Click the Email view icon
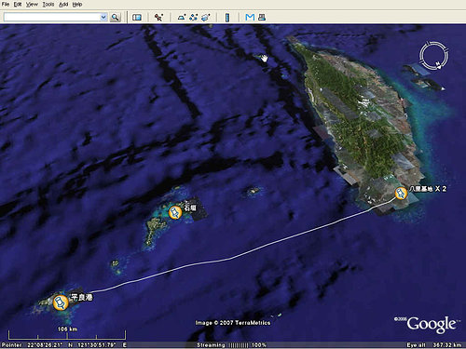The width and height of the screenshot is (466, 349). point(250,18)
